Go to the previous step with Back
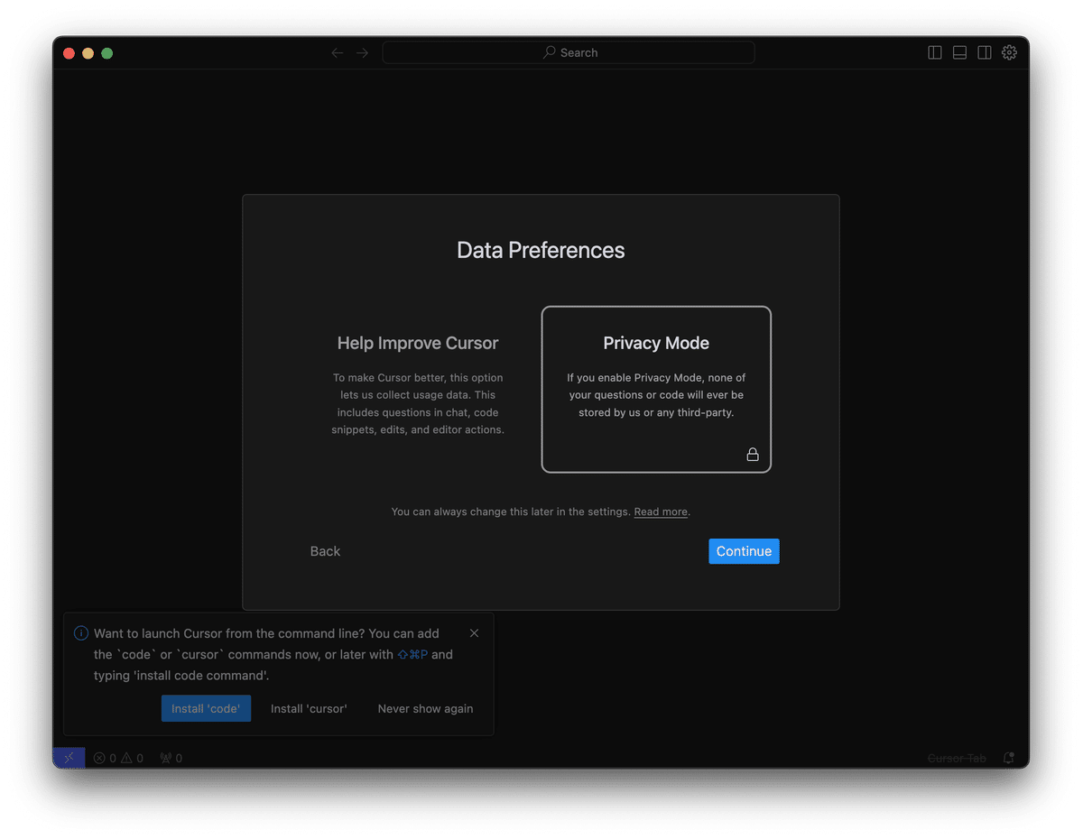This screenshot has height=839, width=1083. (325, 551)
